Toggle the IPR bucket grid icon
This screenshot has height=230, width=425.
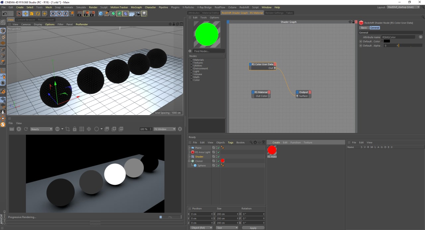coord(82,129)
